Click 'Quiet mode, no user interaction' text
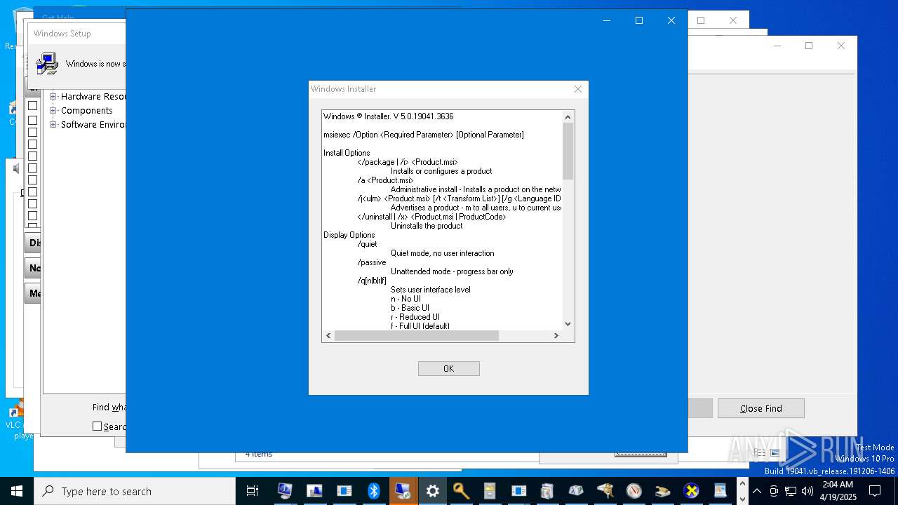The image size is (898, 505). (x=443, y=253)
